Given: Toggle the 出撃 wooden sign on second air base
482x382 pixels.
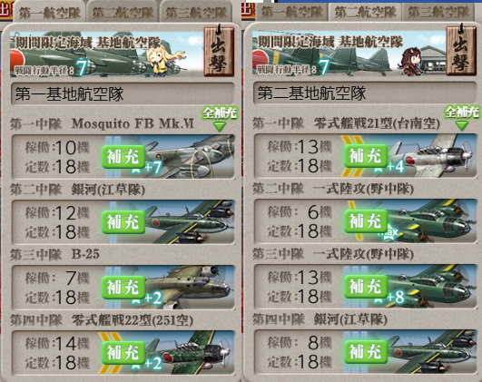Looking at the screenshot, I should tap(461, 51).
